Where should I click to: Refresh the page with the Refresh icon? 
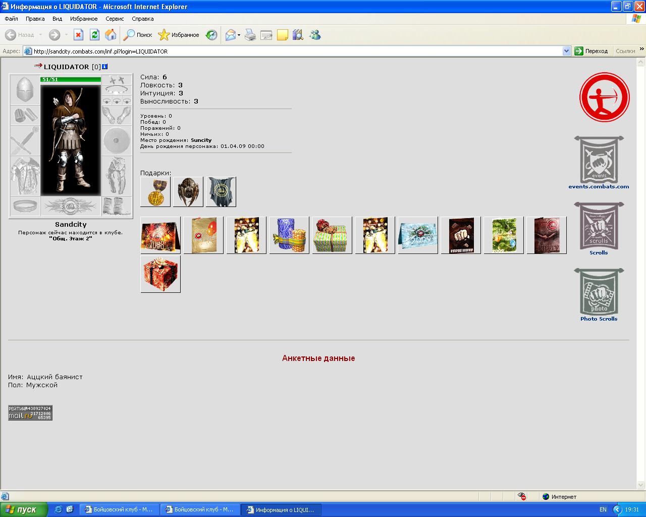[x=94, y=35]
